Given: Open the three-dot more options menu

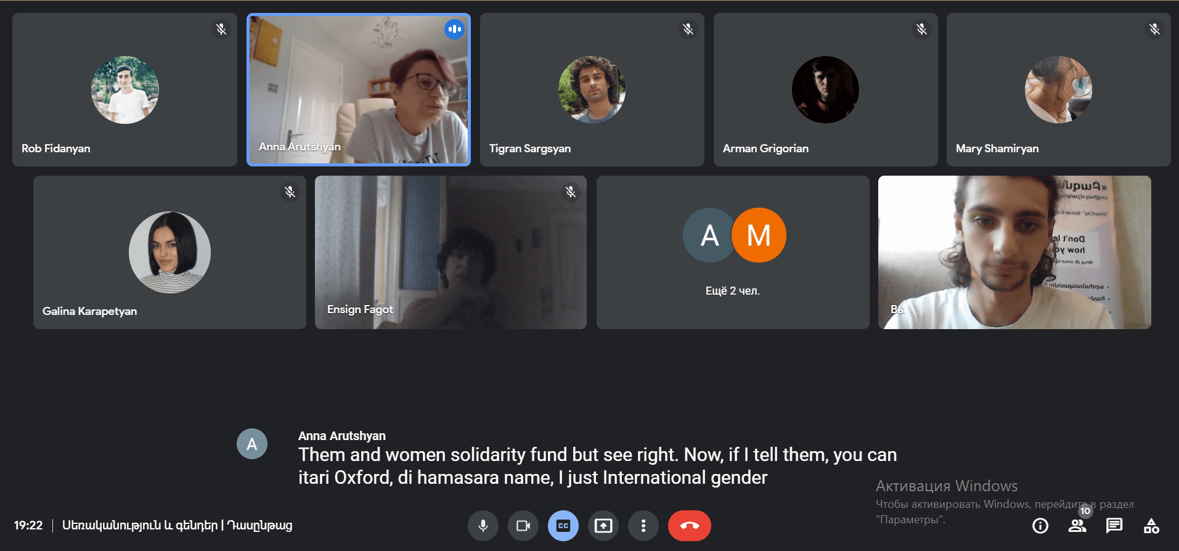Looking at the screenshot, I should [x=643, y=526].
